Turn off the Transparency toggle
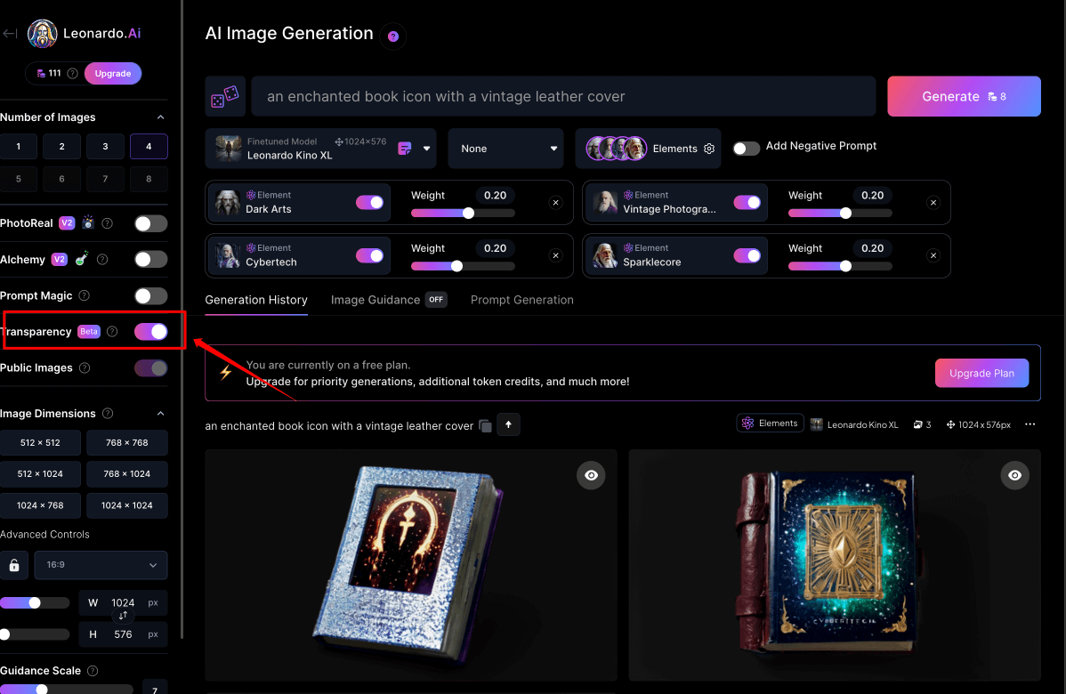 click(x=151, y=332)
